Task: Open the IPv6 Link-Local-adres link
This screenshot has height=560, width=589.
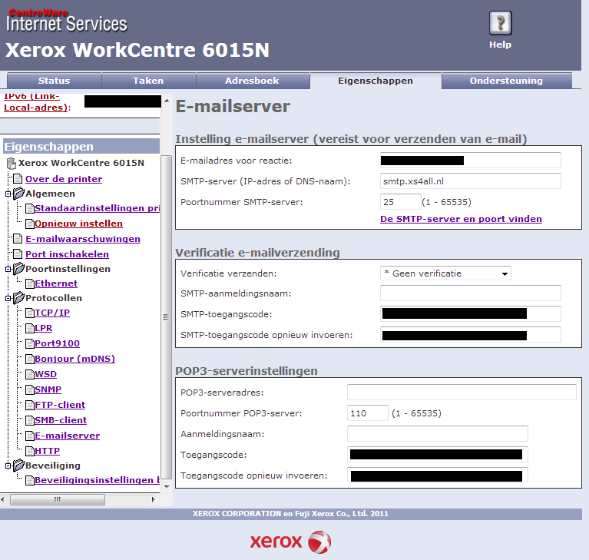Action: pos(35,102)
